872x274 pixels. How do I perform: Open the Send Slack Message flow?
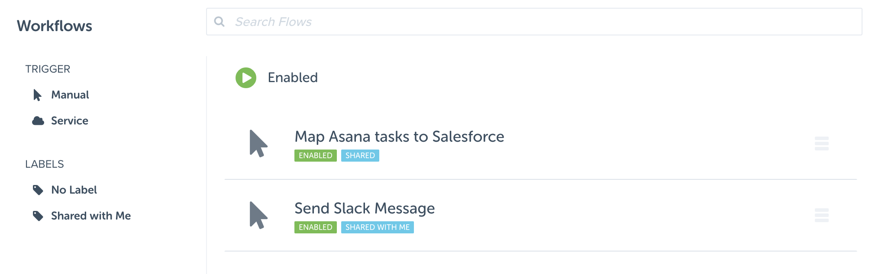coord(365,208)
